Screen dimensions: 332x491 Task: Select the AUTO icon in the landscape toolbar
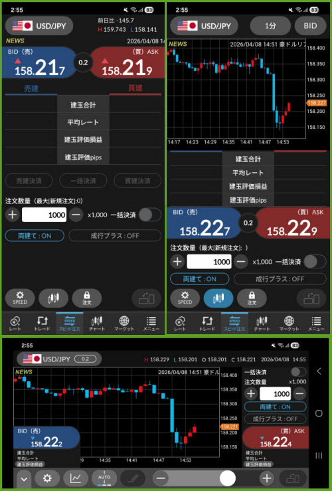click(x=104, y=478)
